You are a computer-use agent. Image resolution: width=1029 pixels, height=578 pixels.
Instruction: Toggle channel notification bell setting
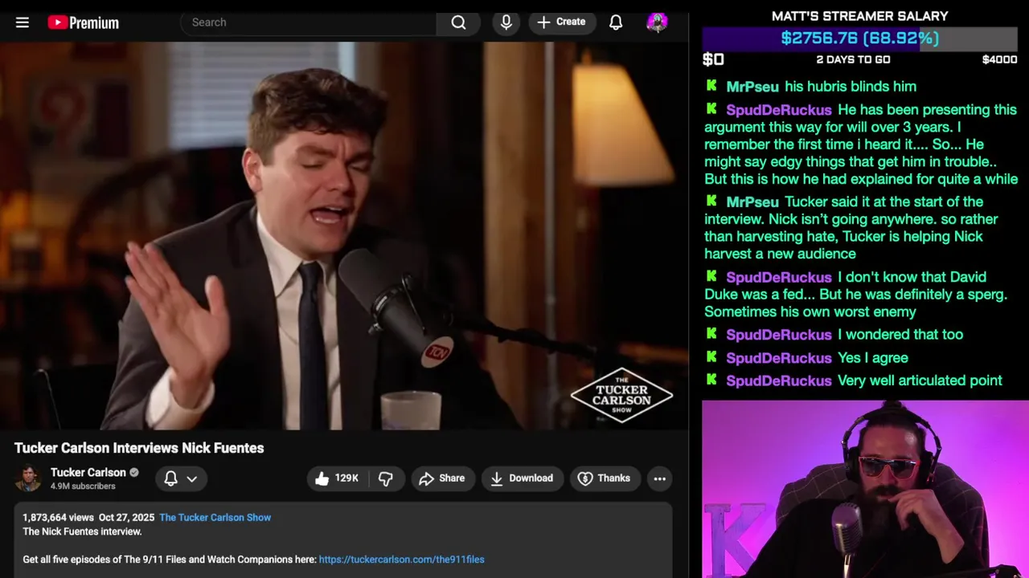click(x=170, y=478)
